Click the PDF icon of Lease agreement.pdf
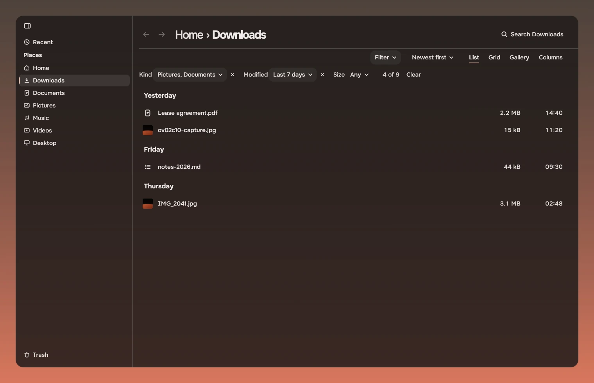This screenshot has width=594, height=383. click(x=148, y=113)
